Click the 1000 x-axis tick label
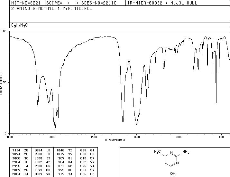The width and height of the screenshot is (230, 177). tap(179, 137)
